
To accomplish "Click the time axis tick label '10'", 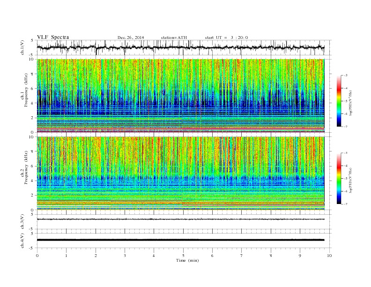I will [329, 256].
